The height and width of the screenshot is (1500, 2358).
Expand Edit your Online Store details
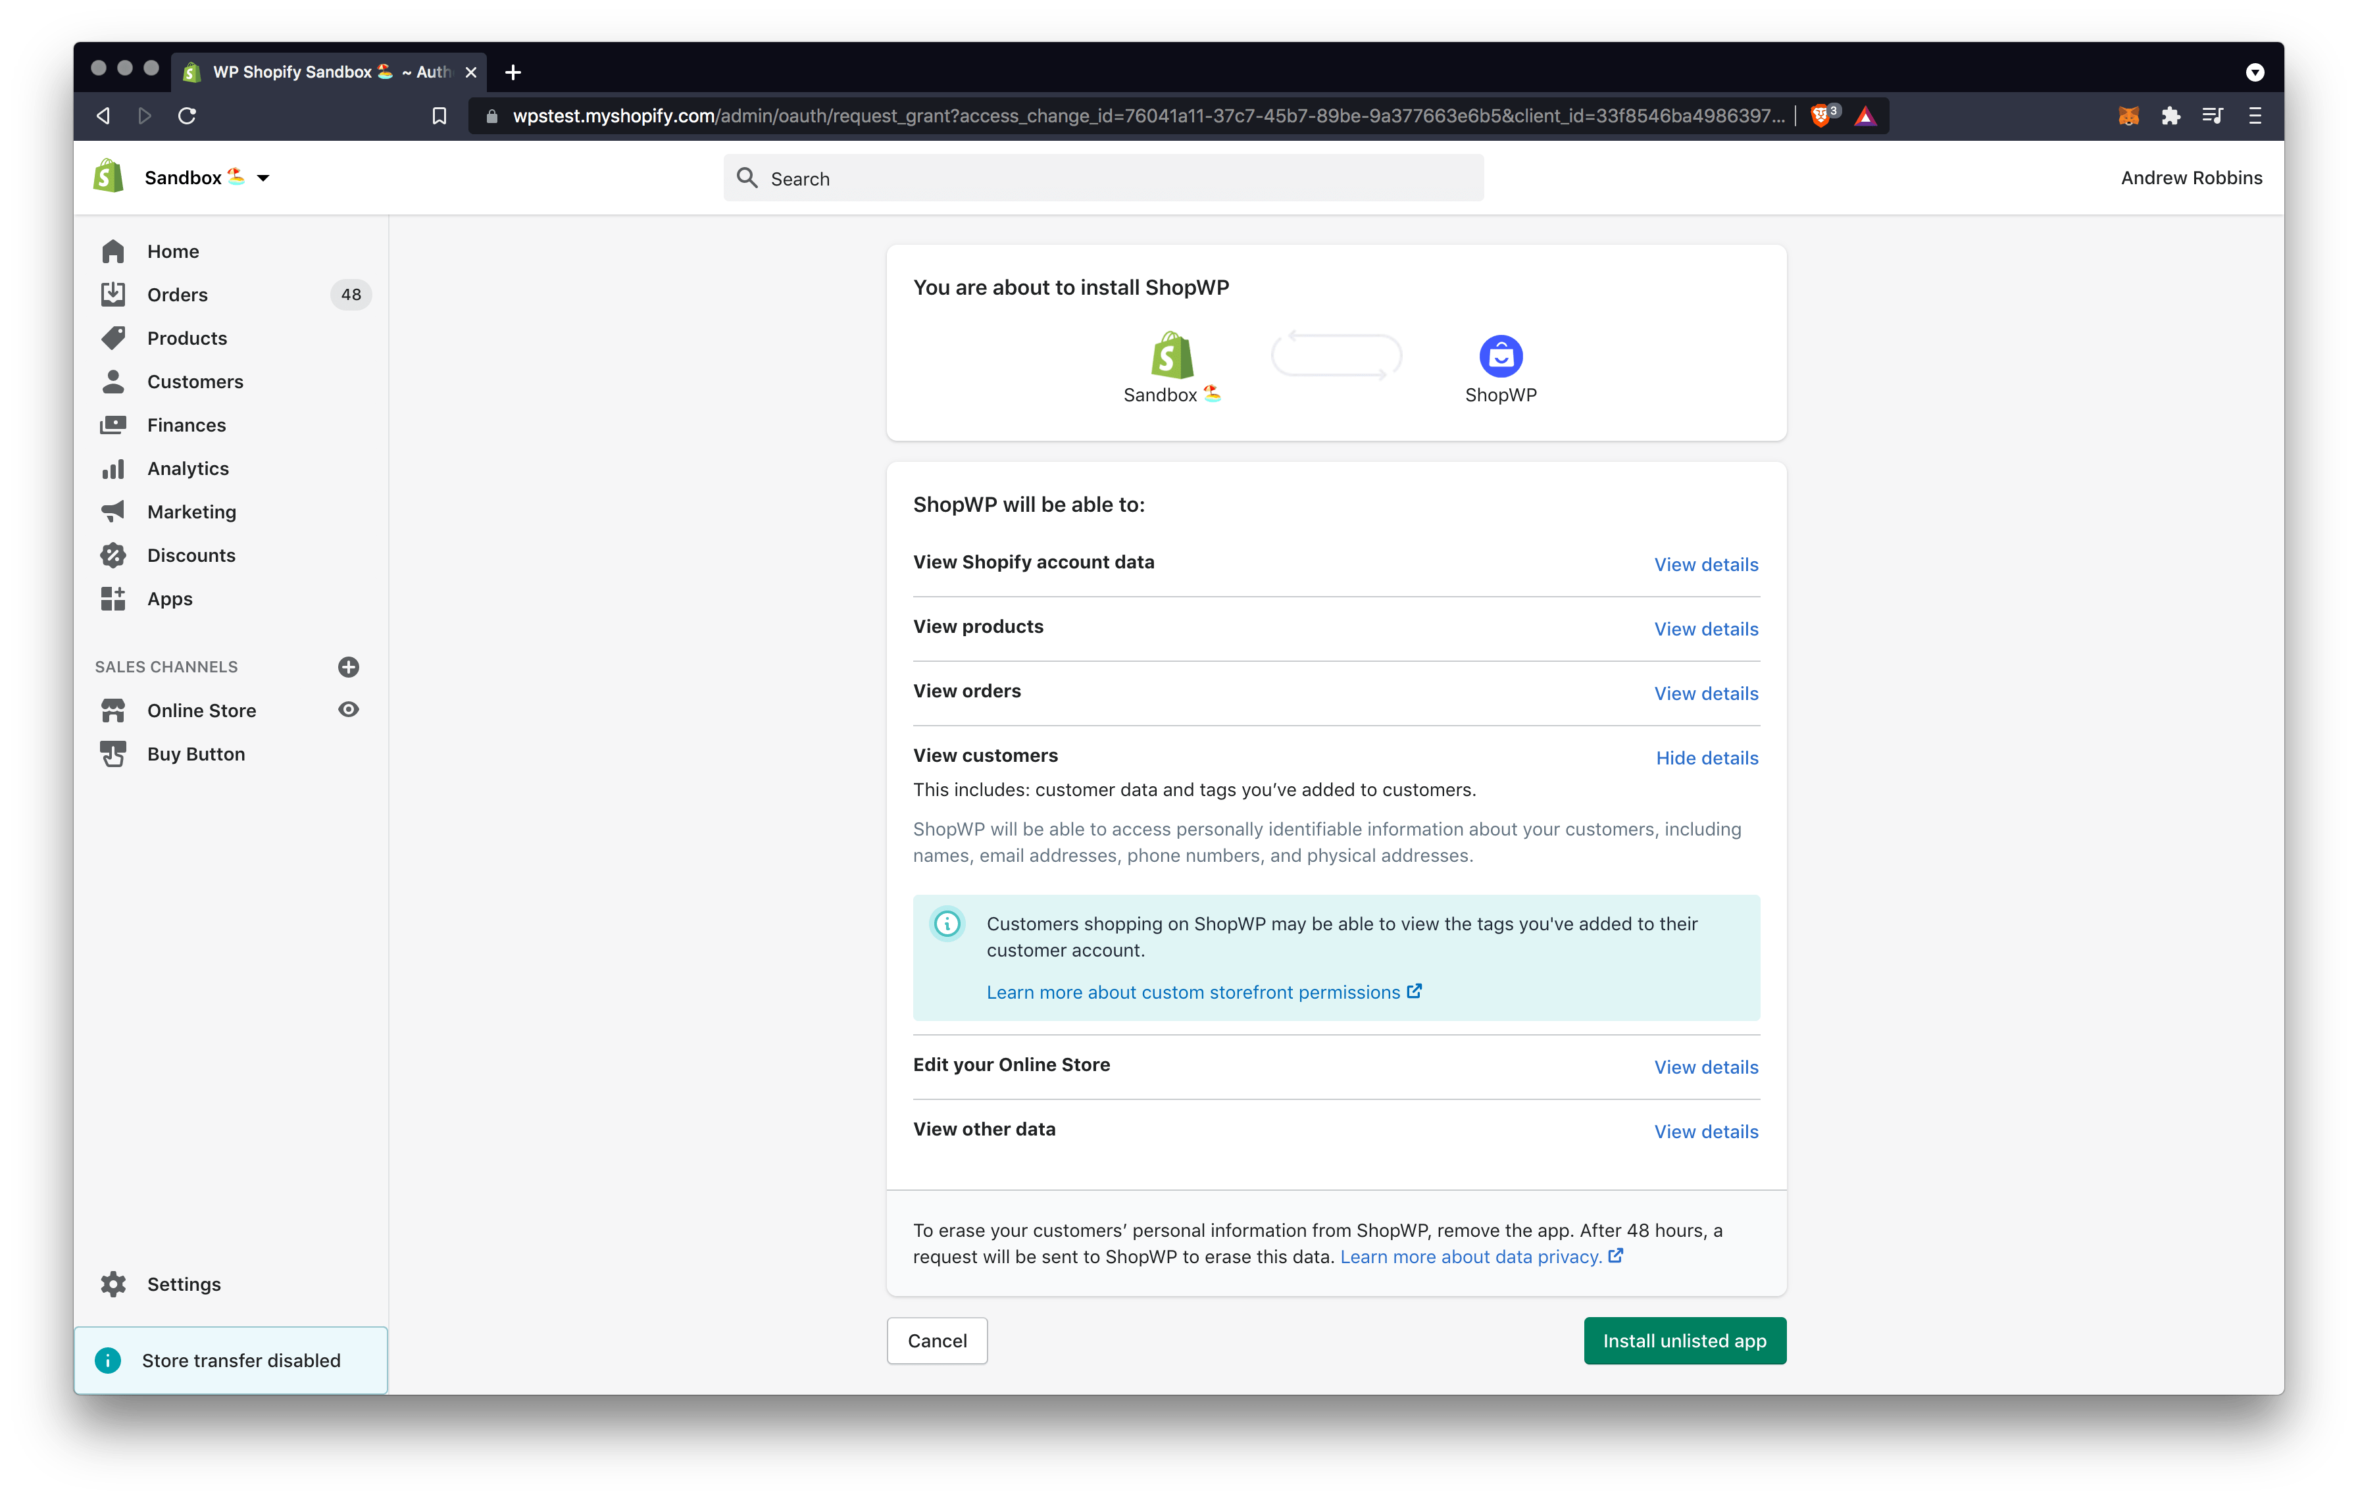pyautogui.click(x=1706, y=1067)
